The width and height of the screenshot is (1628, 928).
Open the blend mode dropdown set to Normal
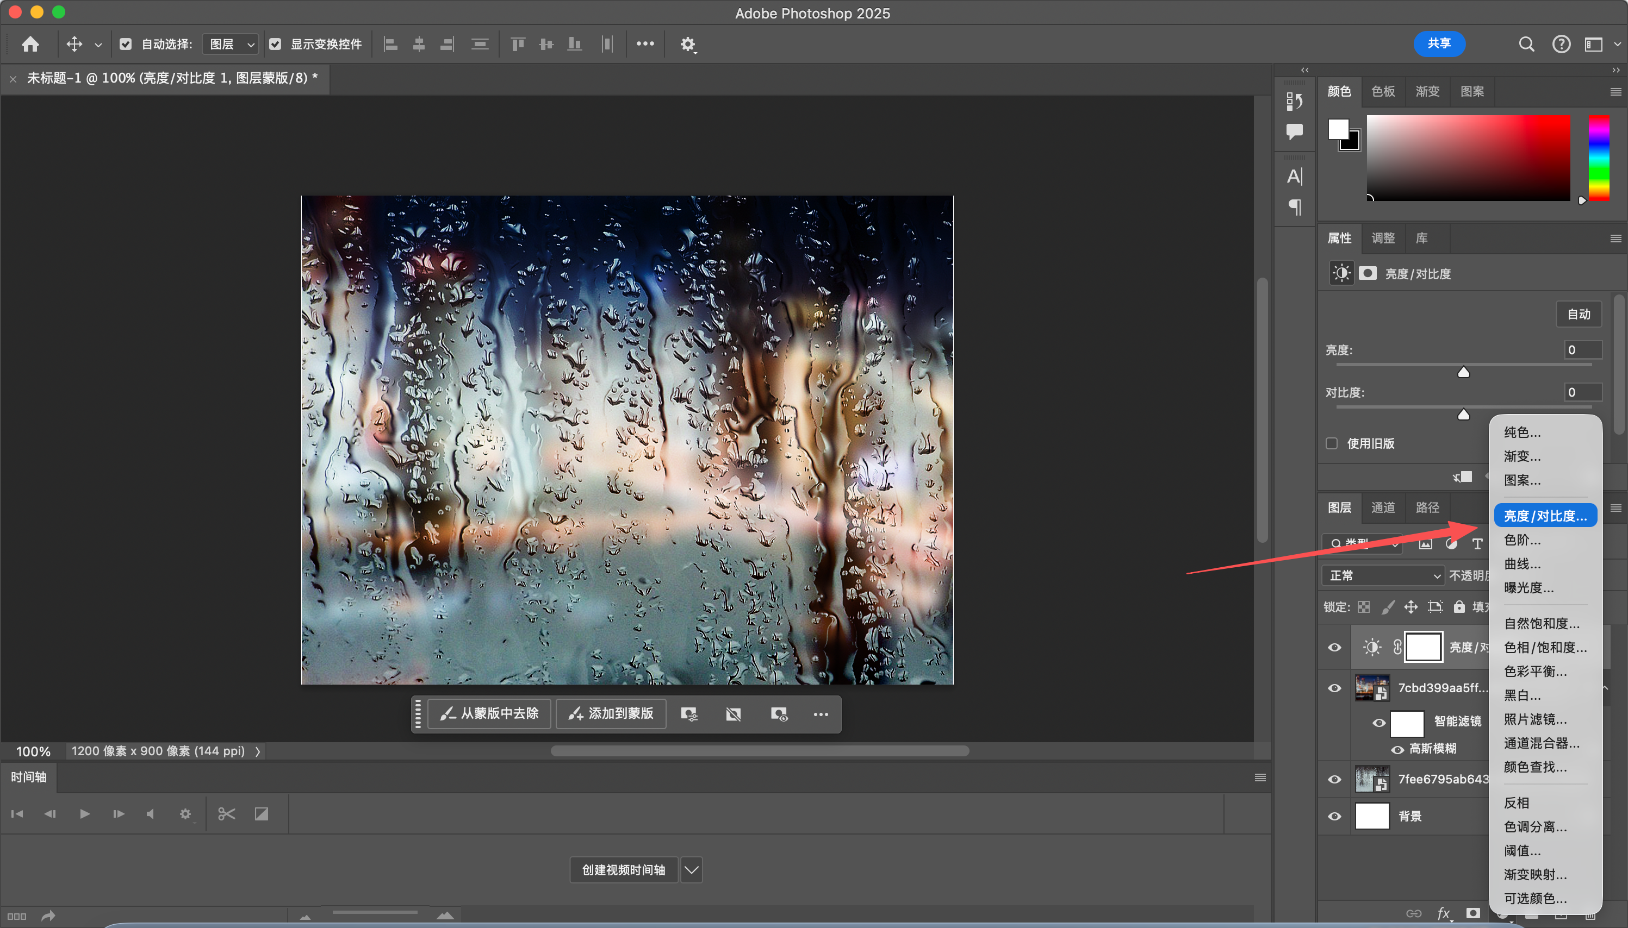click(x=1382, y=575)
